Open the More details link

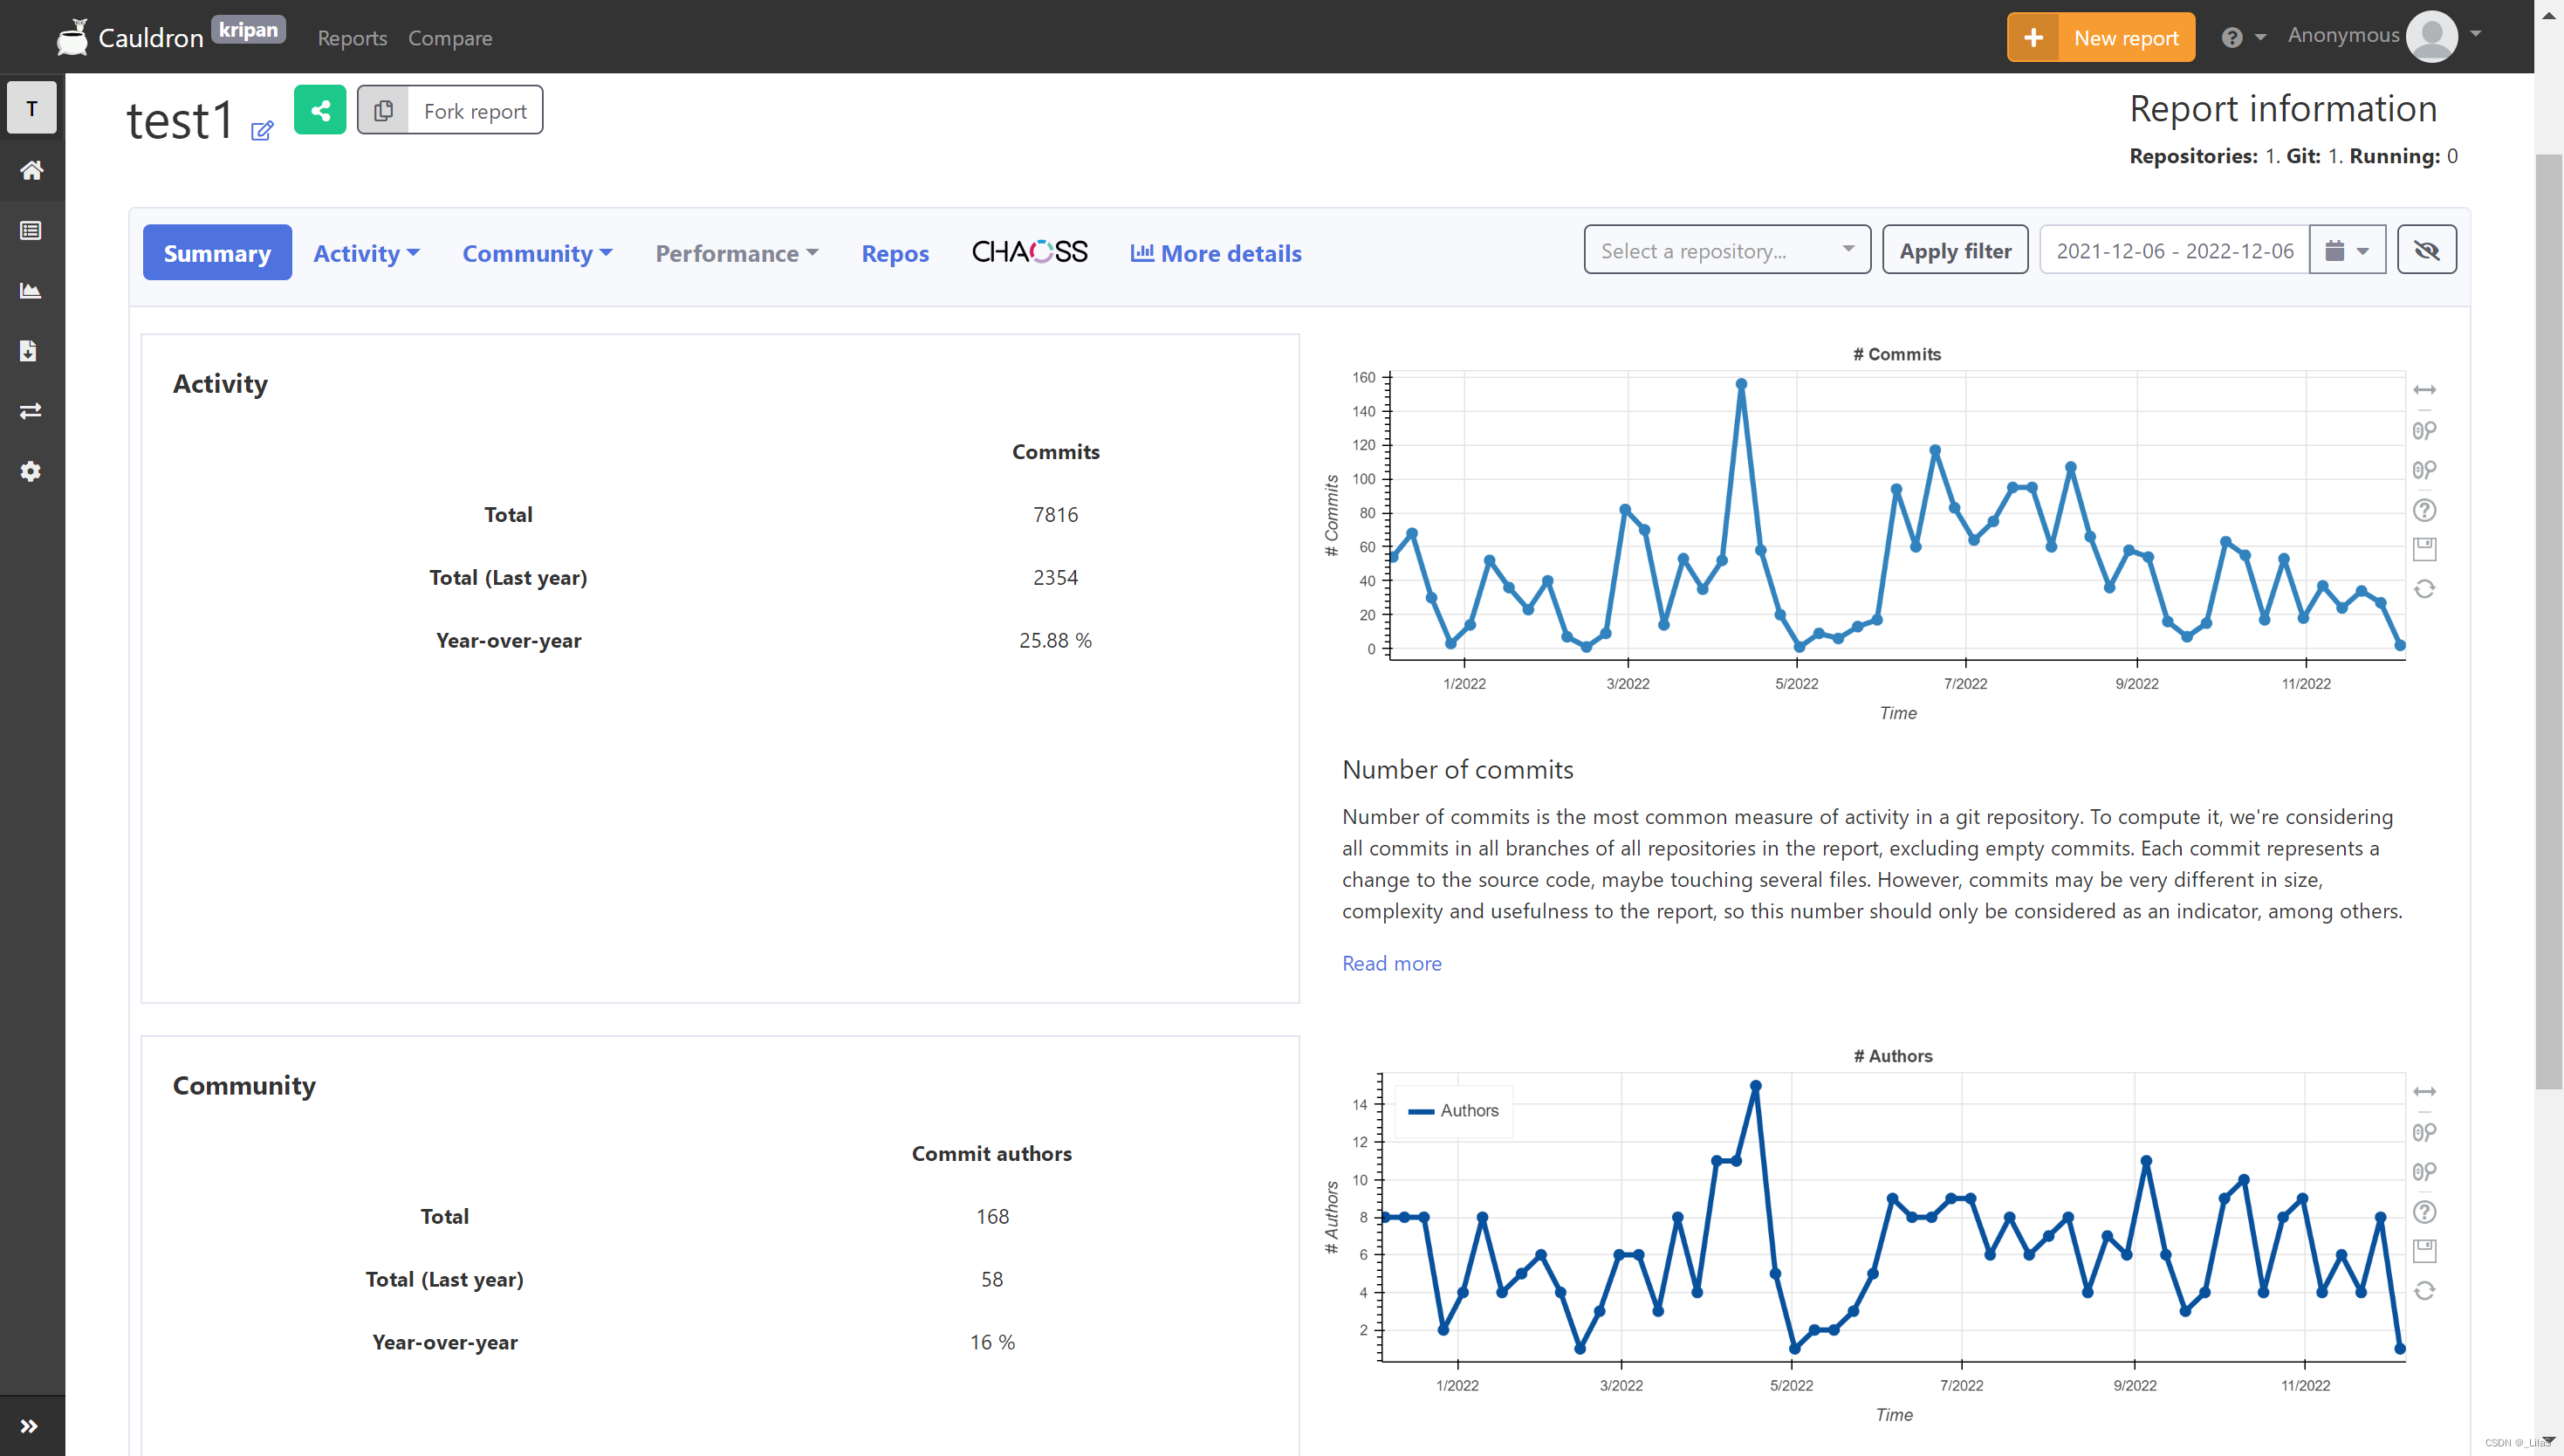click(x=1216, y=253)
